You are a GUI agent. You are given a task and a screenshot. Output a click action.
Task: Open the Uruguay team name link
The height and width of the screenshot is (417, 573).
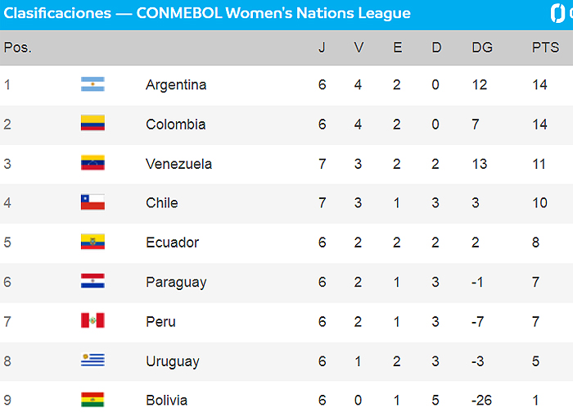click(x=172, y=360)
